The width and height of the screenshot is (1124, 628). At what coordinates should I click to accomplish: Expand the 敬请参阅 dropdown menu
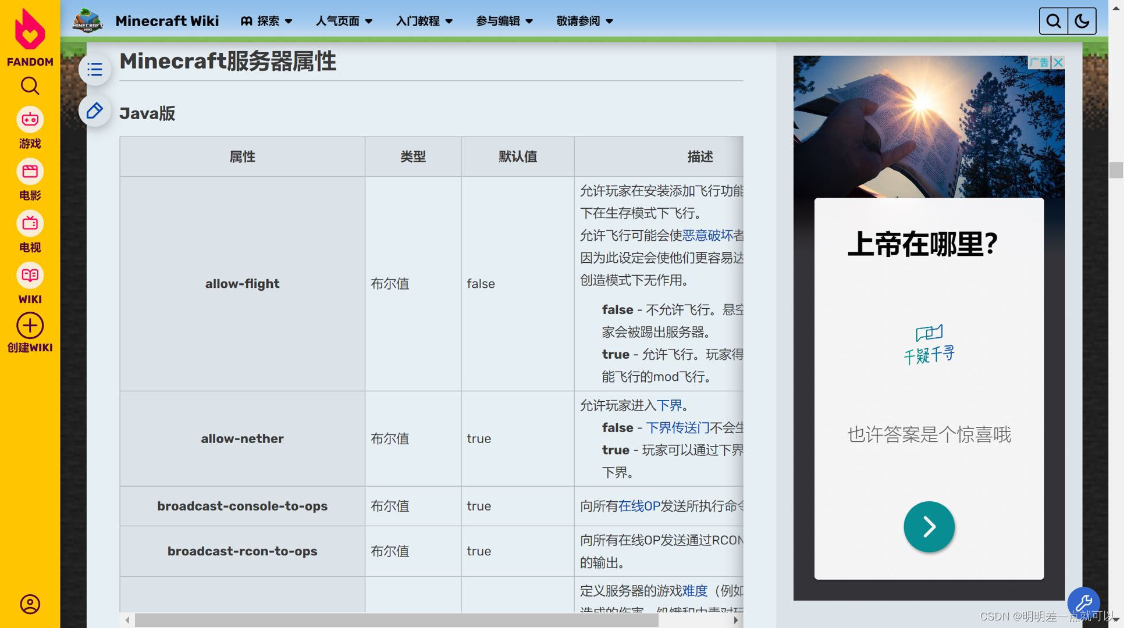pyautogui.click(x=585, y=21)
